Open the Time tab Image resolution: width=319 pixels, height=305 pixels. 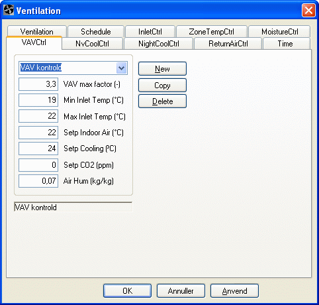[287, 44]
